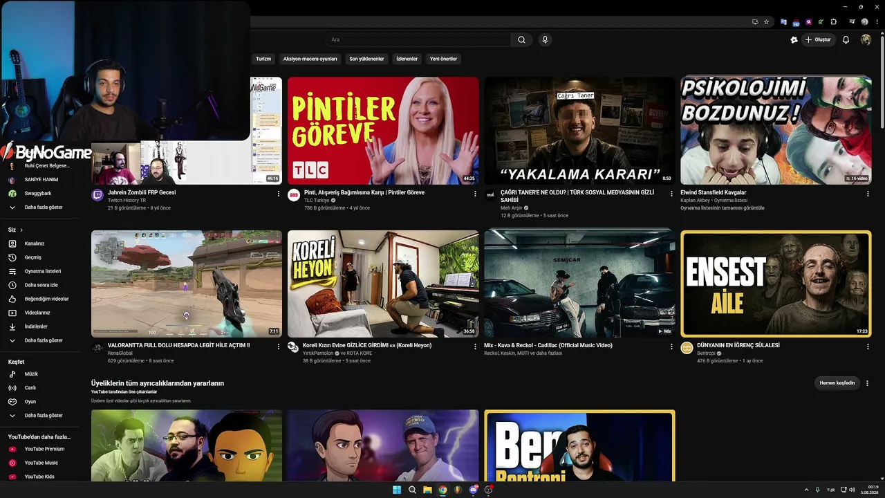Show hidden system tray icons chevron
The image size is (885, 498).
coord(806,490)
